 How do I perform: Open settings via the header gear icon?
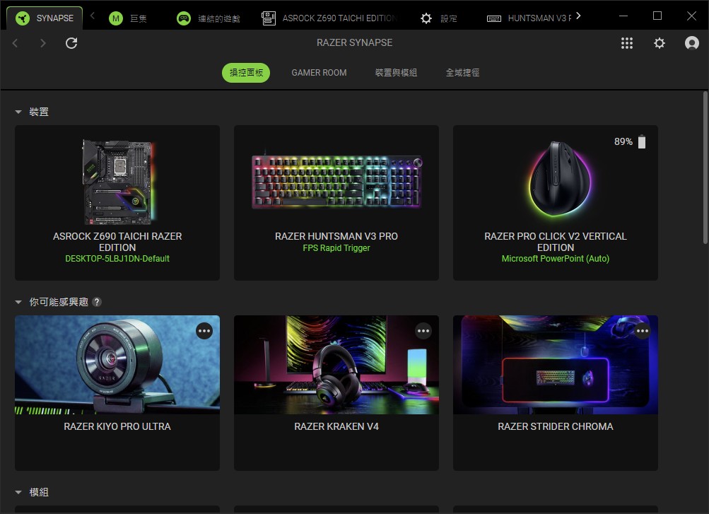(x=660, y=43)
